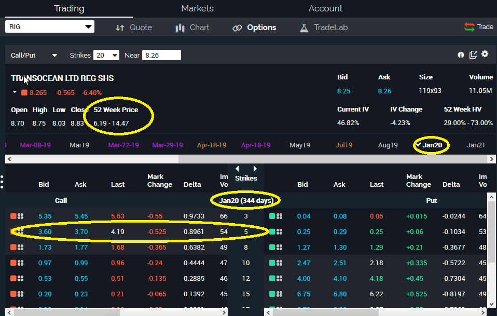This screenshot has height=316, width=497.
Task: Click the grid icon in 0.53 call row
Action: click(21, 278)
